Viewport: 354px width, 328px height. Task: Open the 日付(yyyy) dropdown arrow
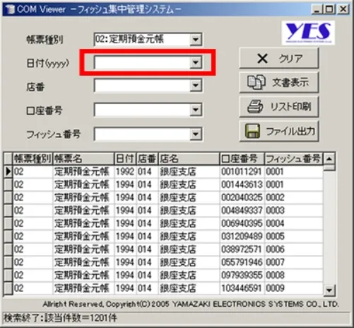(196, 63)
